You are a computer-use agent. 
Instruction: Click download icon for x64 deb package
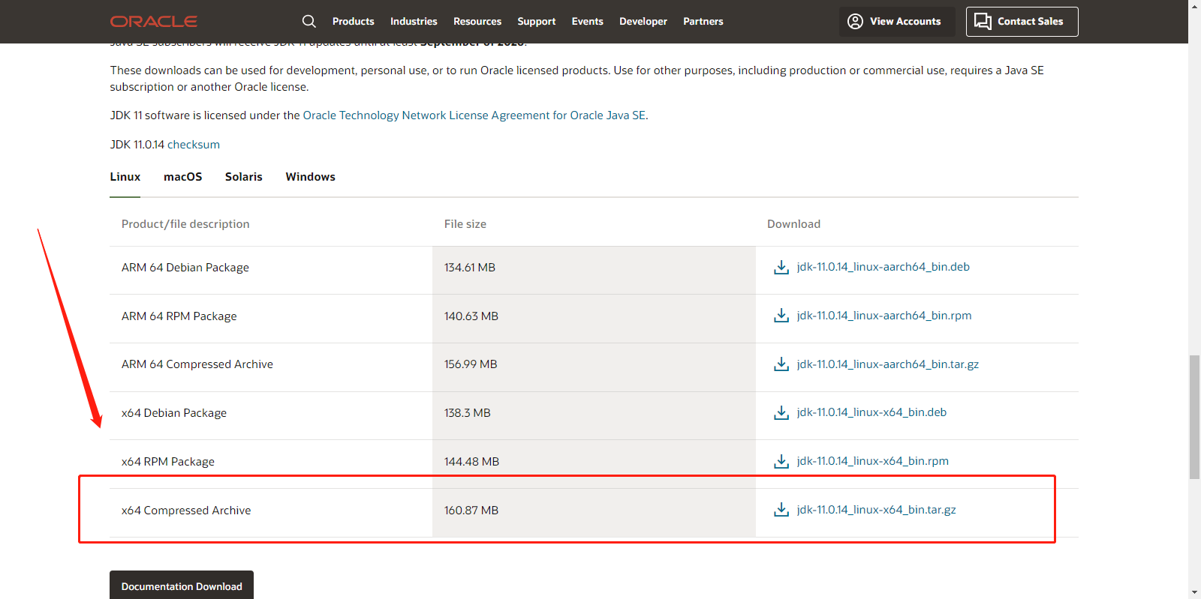coord(781,413)
